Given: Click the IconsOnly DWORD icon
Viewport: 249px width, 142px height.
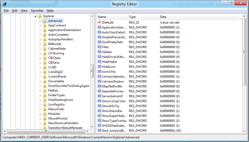Looking at the screenshot, I should point(99,71).
